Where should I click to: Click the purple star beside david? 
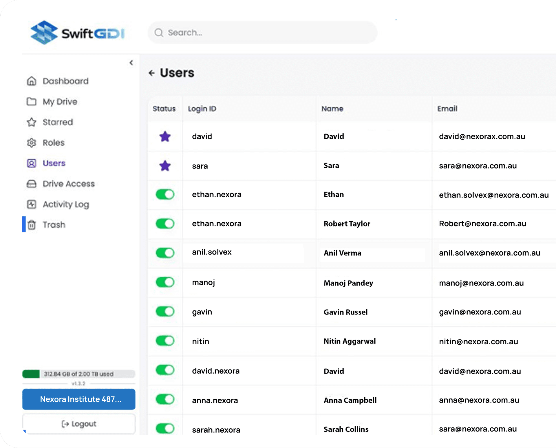click(165, 136)
